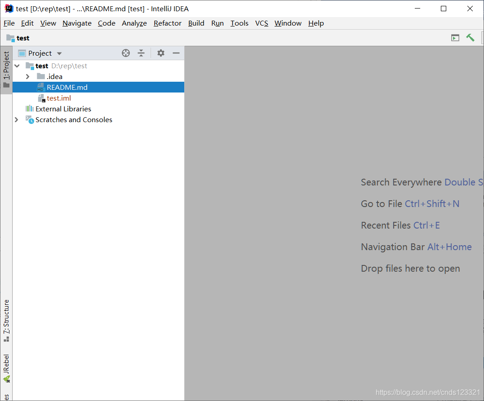The image size is (484, 401).
Task: Close the IntelliJ IDEA window
Action: pyautogui.click(x=470, y=9)
